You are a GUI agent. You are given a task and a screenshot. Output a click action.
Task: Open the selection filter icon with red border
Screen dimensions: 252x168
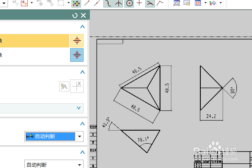pyautogui.click(x=24, y=3)
